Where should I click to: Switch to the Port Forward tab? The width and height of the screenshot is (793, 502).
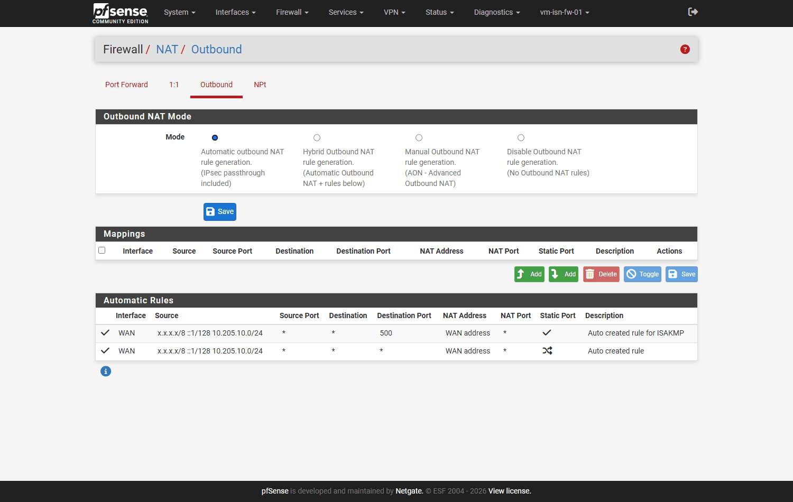126,85
